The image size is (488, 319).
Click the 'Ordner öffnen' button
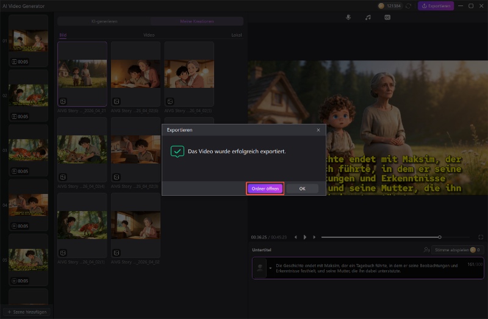click(x=265, y=189)
